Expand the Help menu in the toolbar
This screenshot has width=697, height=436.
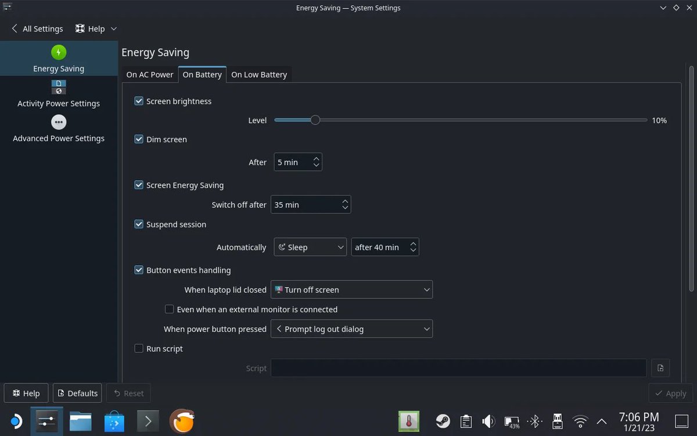pyautogui.click(x=96, y=28)
